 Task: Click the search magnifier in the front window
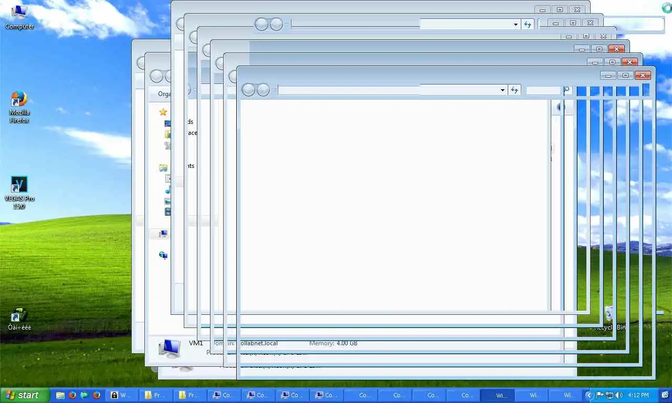pos(566,90)
